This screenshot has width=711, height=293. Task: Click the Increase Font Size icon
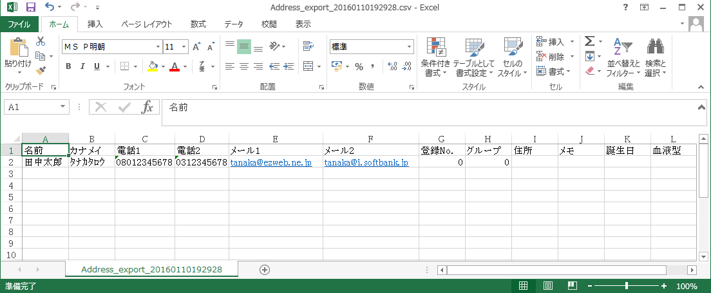coord(197,47)
